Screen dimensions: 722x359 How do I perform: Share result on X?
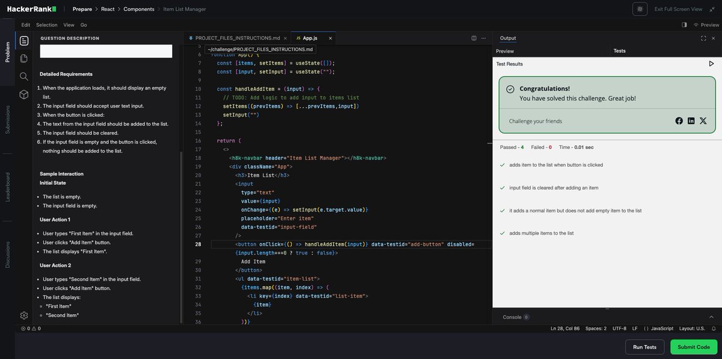703,121
